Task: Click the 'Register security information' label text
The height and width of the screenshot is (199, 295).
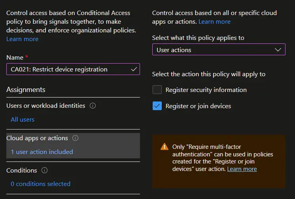Action: coord(206,90)
